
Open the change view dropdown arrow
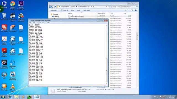pyautogui.click(x=128, y=10)
